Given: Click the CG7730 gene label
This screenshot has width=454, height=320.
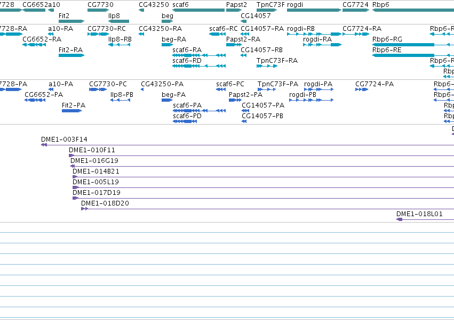Looking at the screenshot, I should tap(100, 5).
